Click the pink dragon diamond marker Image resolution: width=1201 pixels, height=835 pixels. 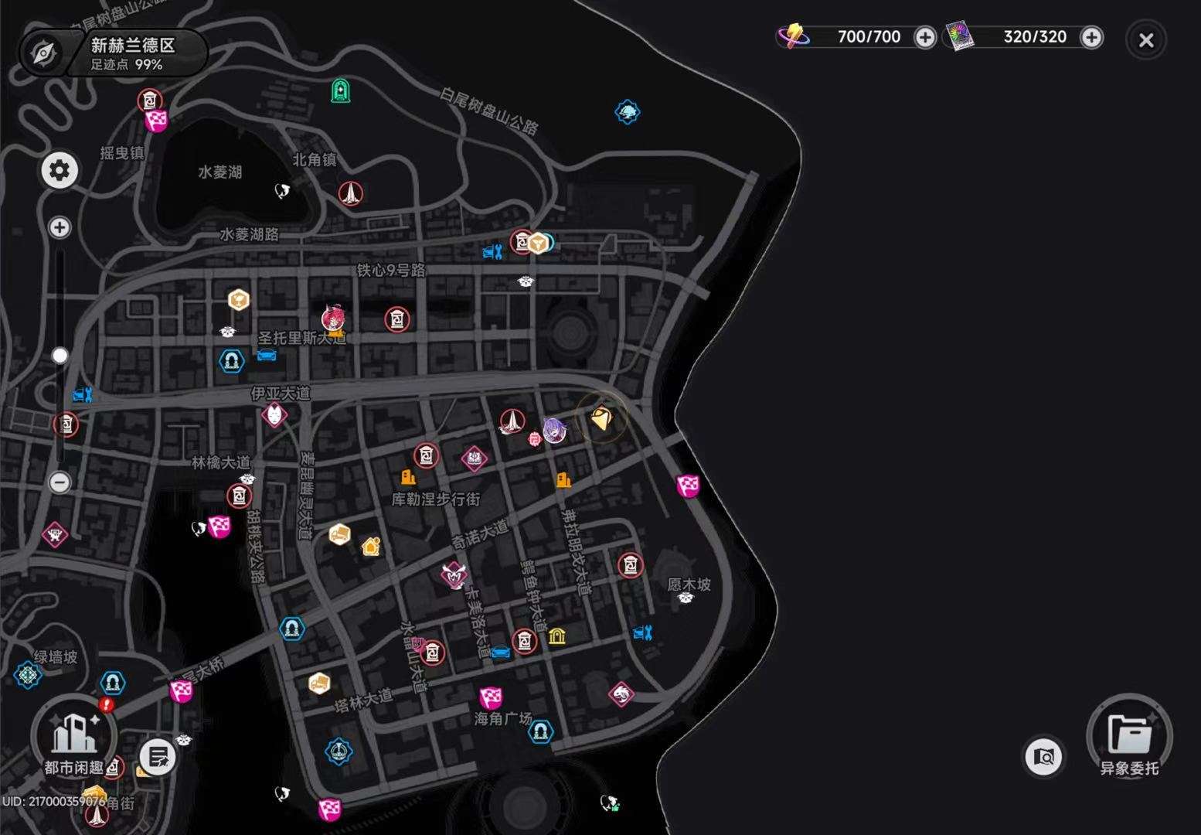pyautogui.click(x=621, y=694)
